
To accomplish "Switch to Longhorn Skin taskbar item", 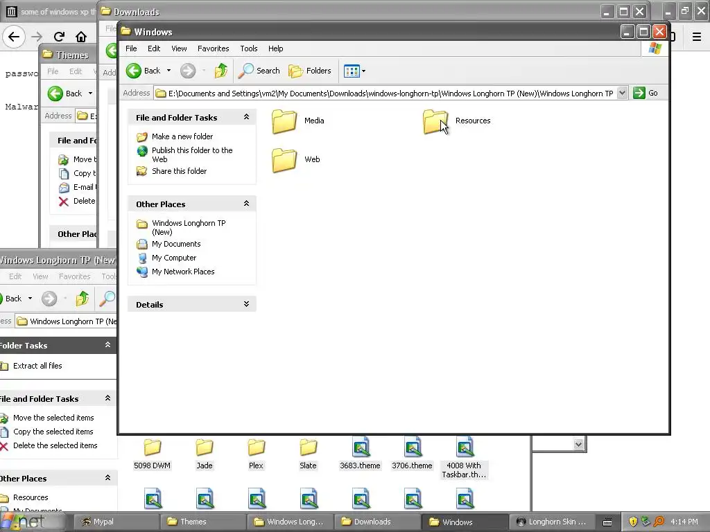I will pyautogui.click(x=551, y=522).
